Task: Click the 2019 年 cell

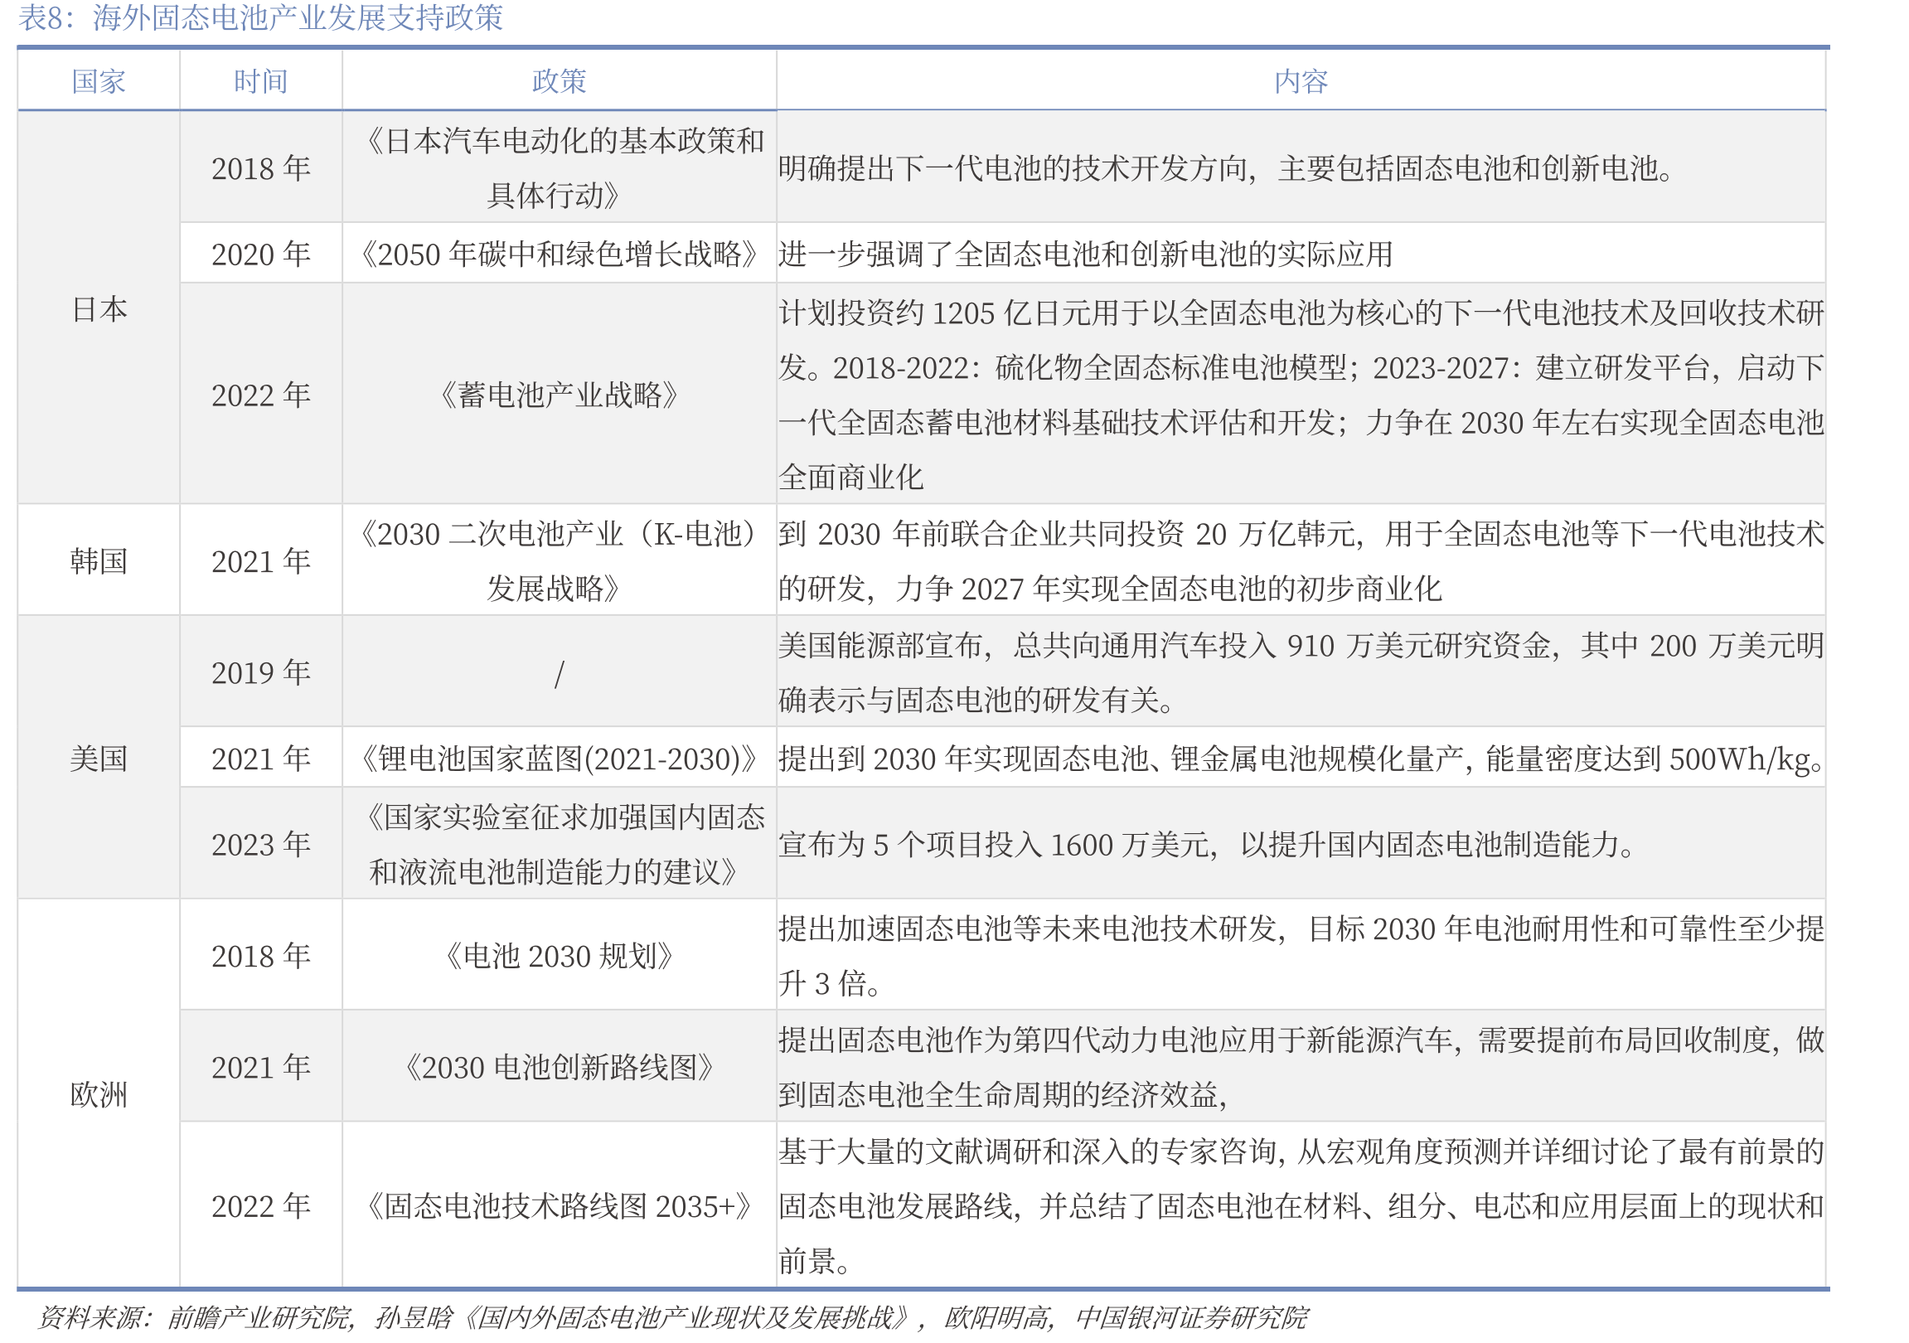Action: point(260,672)
